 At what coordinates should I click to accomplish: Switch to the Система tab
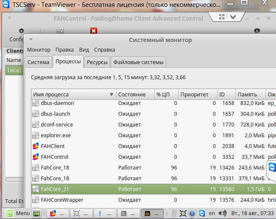[38, 62]
